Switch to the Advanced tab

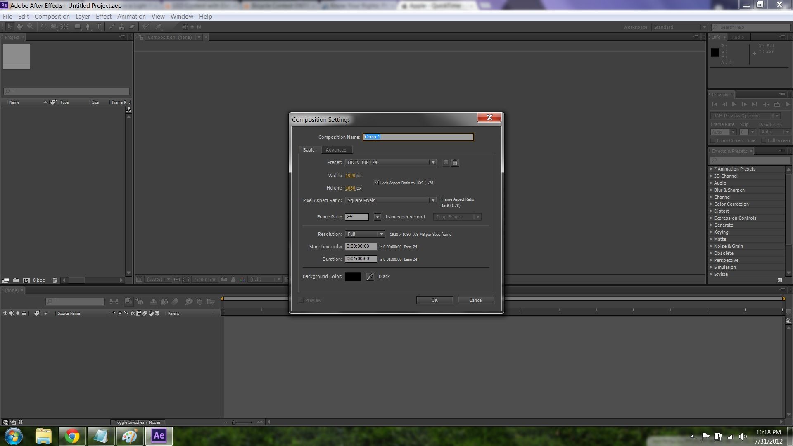pos(336,150)
